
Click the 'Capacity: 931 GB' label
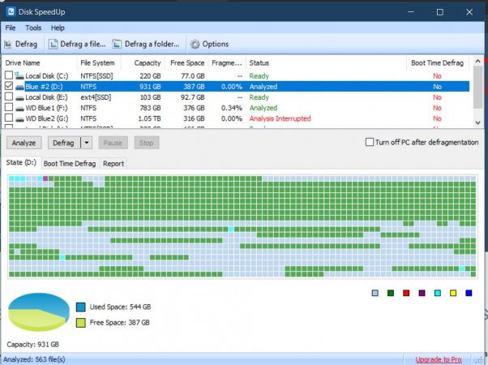32,345
